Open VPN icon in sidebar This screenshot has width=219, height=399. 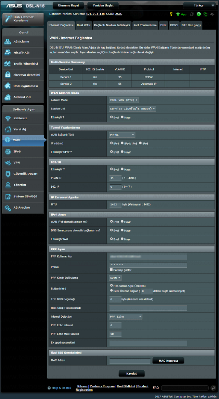click(x=8, y=163)
